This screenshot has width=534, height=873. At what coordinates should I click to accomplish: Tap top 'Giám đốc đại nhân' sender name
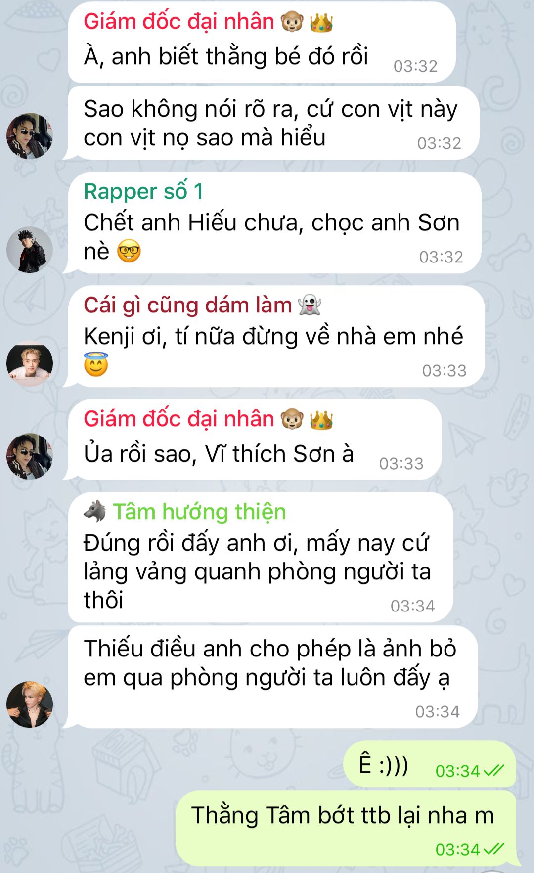(x=178, y=21)
